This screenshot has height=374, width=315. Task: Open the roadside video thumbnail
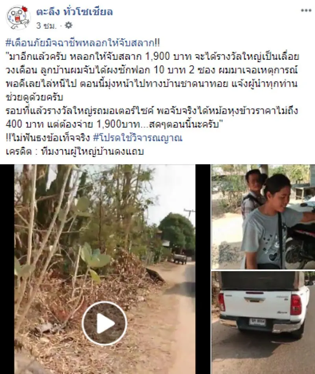(x=105, y=269)
